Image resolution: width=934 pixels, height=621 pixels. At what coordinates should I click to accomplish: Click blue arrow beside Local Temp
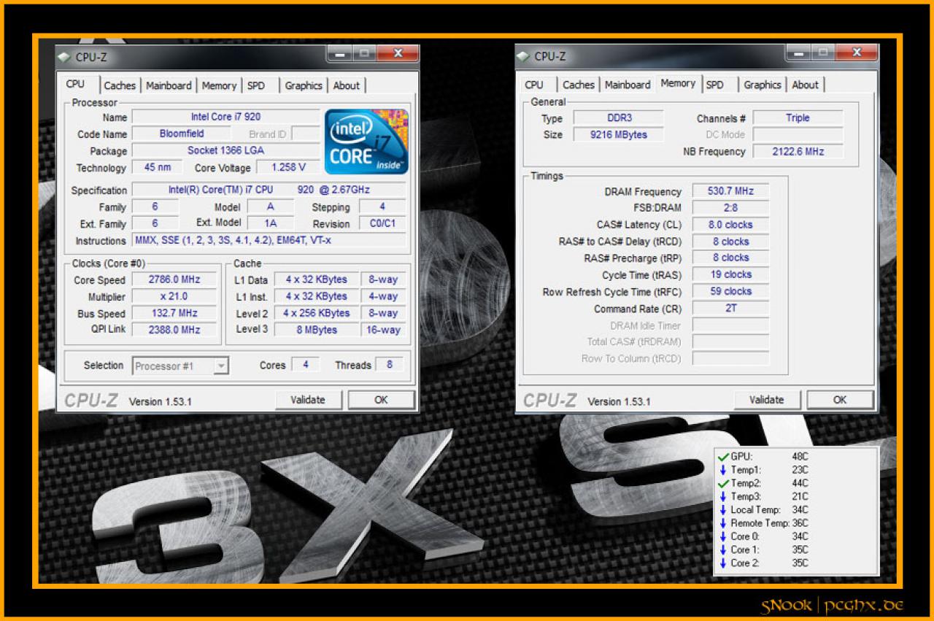coord(723,509)
